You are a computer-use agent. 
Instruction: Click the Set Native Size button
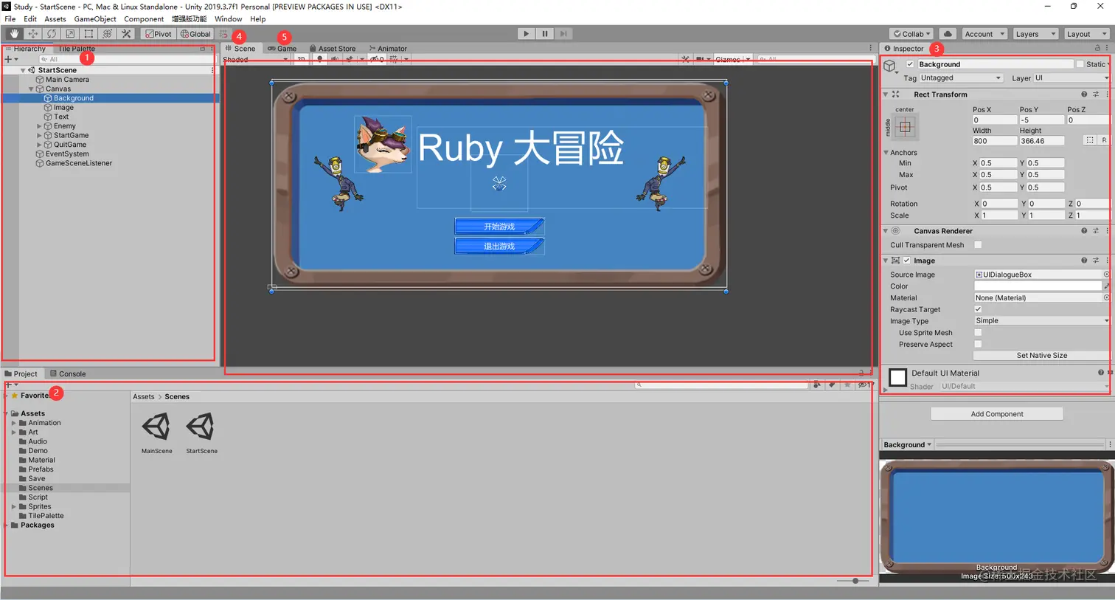(1041, 356)
